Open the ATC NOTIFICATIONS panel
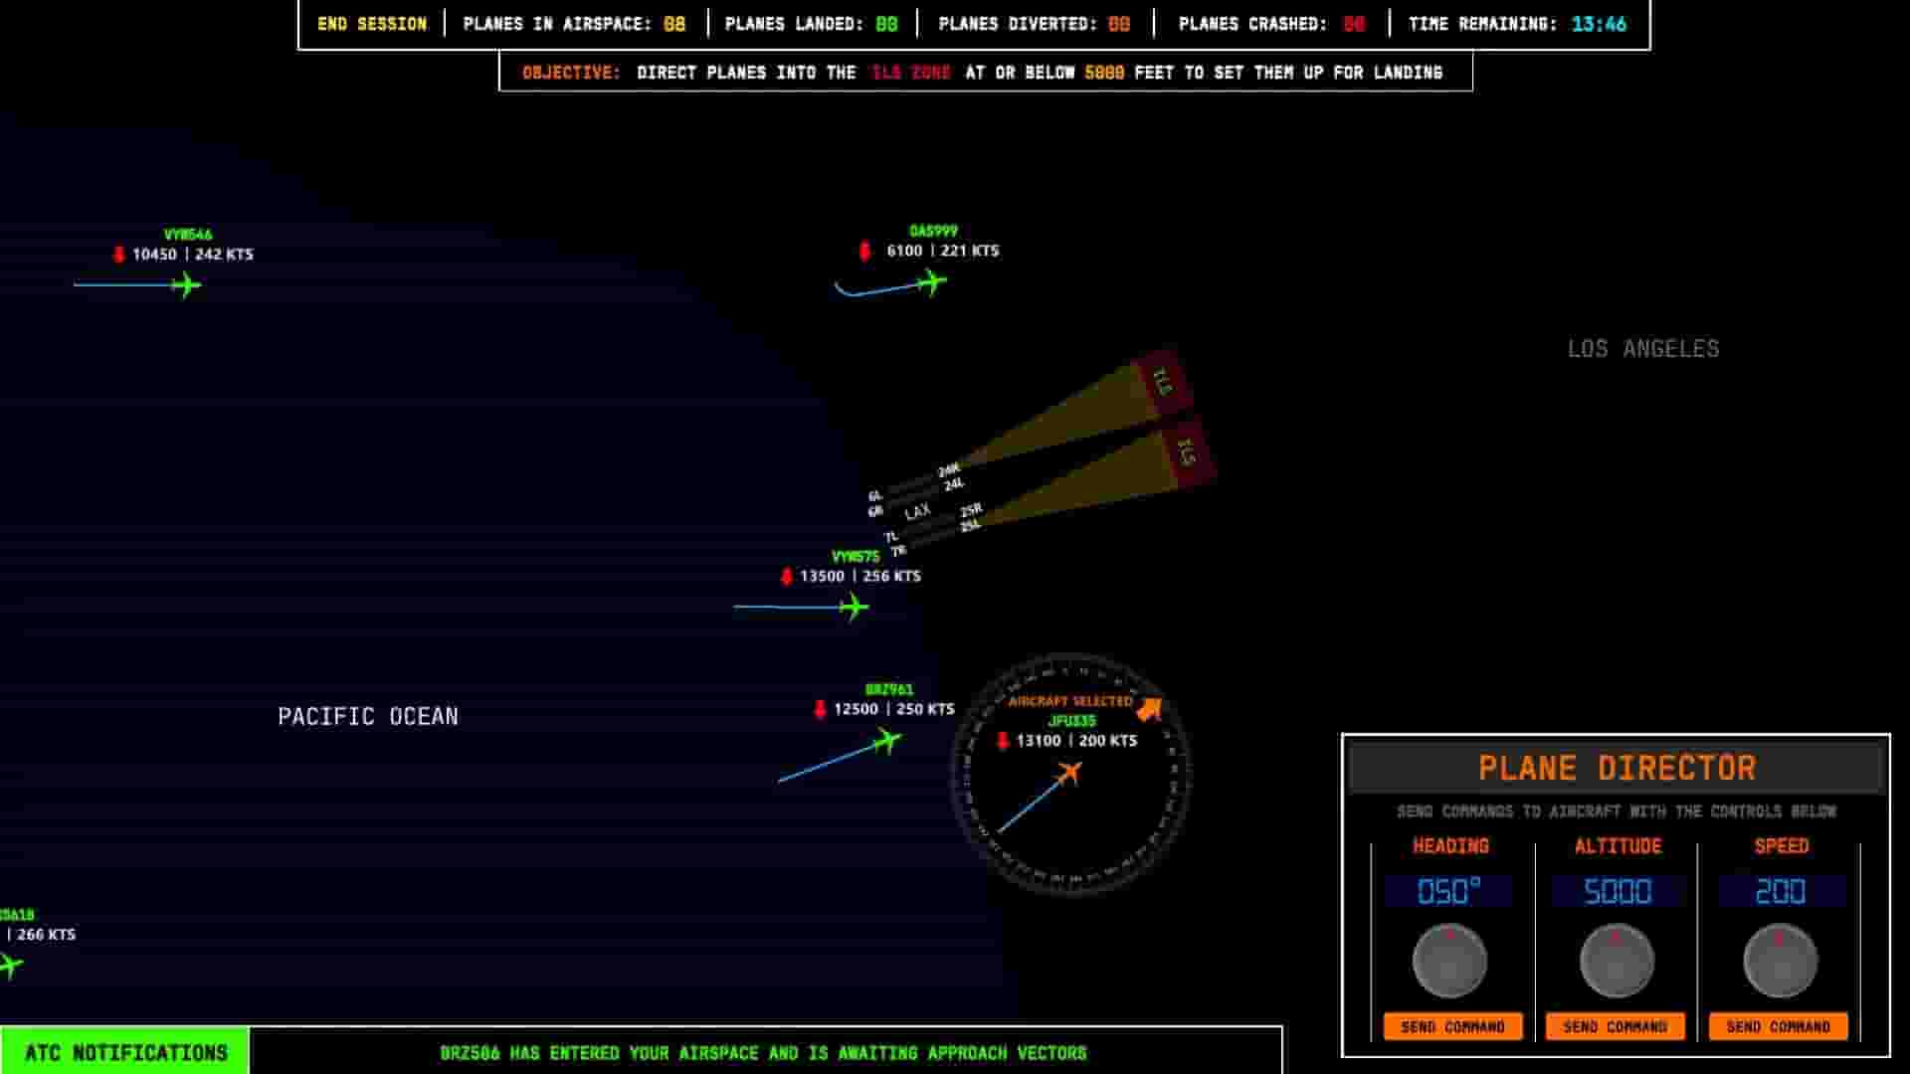Viewport: 1910px width, 1074px height. [x=124, y=1051]
